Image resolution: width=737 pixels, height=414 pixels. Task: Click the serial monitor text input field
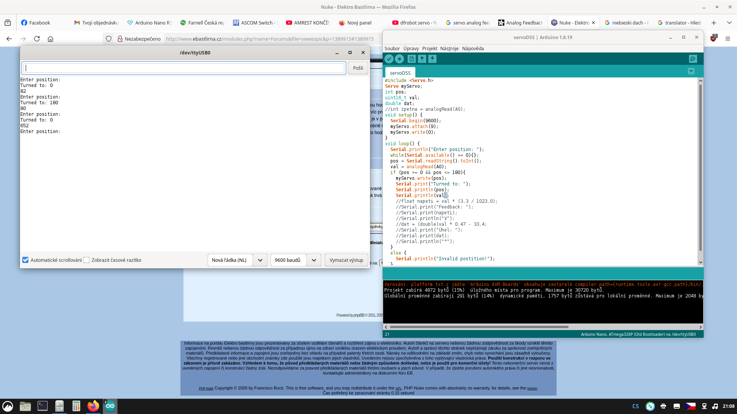pos(184,68)
